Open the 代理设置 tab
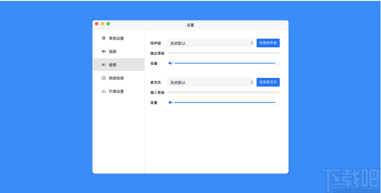381x193 pixels. pyautogui.click(x=119, y=91)
